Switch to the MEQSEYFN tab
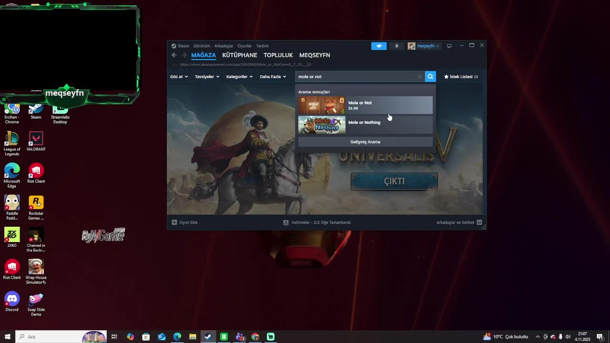The height and width of the screenshot is (343, 610). point(315,55)
